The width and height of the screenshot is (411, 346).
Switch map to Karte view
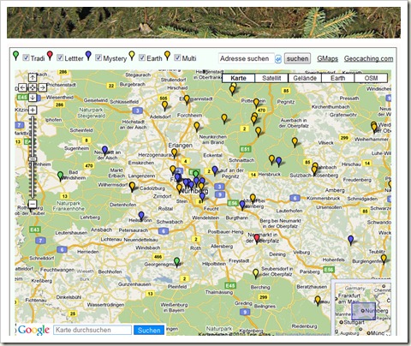(238, 78)
